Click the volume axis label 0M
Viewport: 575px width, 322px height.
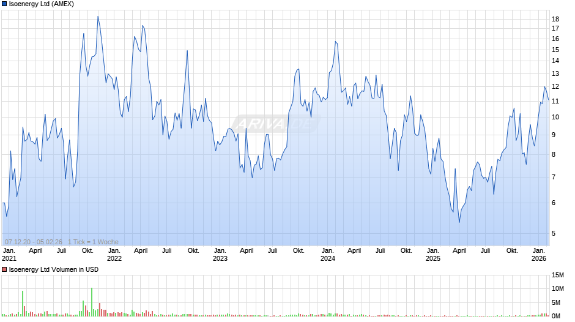point(556,316)
